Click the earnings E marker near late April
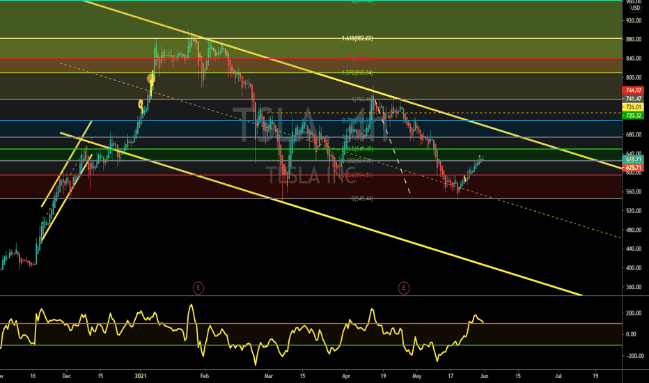 [x=404, y=288]
